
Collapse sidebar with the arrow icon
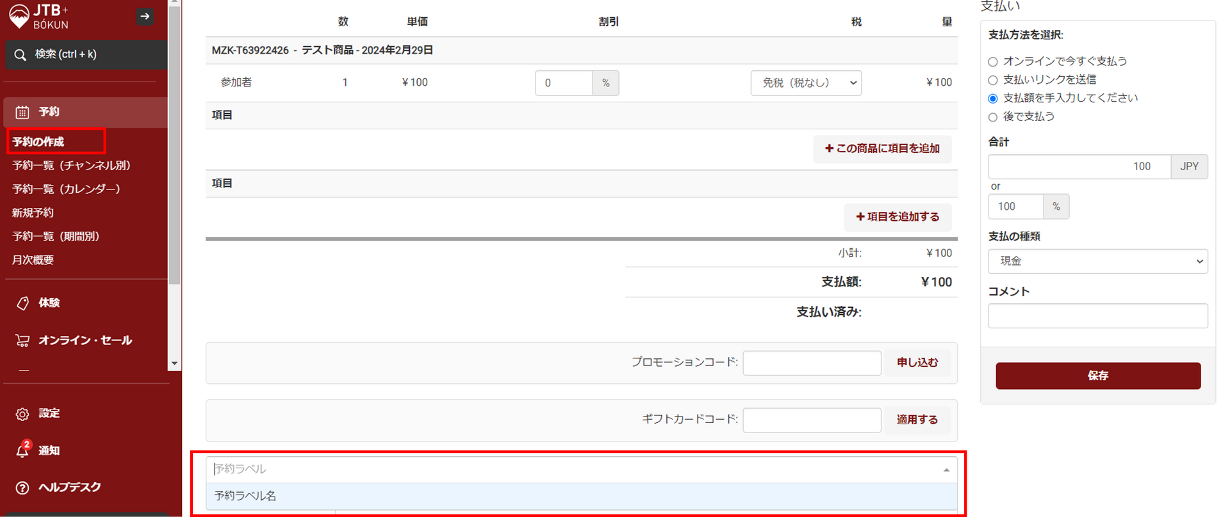click(x=145, y=17)
